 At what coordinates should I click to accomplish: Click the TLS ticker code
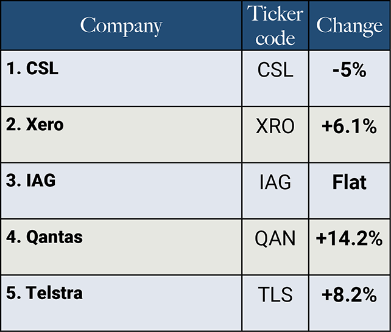click(275, 295)
